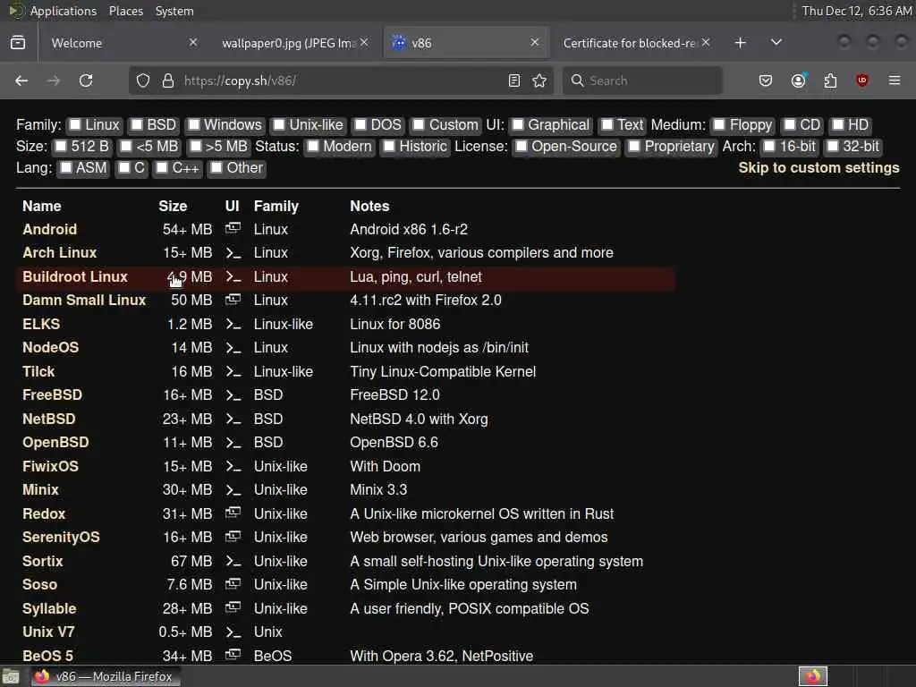Open the FreeBSD entry
Screen dimensions: 916x687
pos(52,394)
